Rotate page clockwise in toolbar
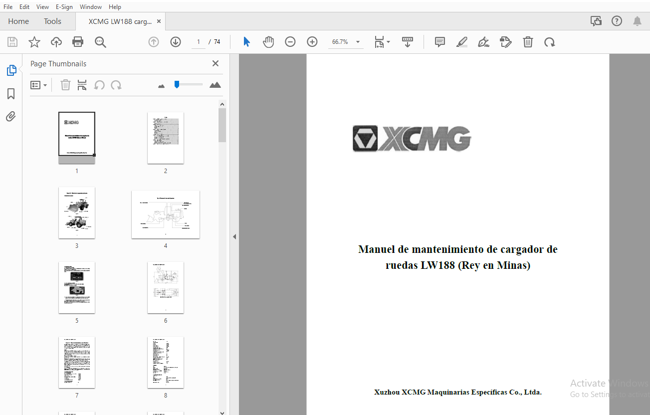The width and height of the screenshot is (650, 415). [550, 42]
